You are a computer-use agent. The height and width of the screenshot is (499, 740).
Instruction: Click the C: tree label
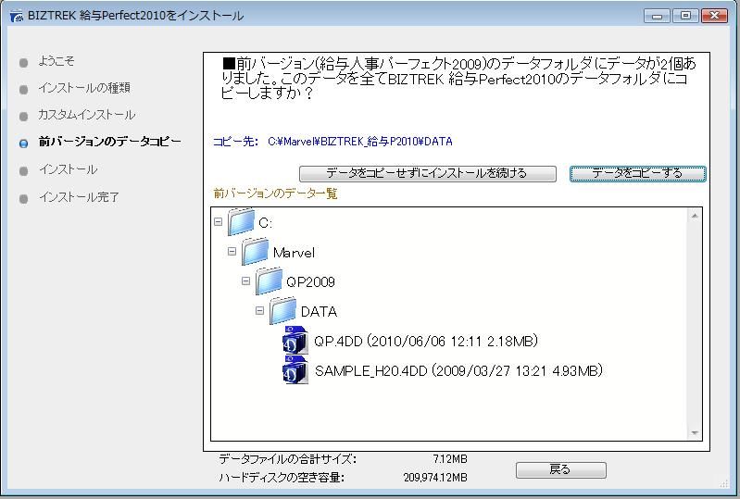(x=265, y=222)
